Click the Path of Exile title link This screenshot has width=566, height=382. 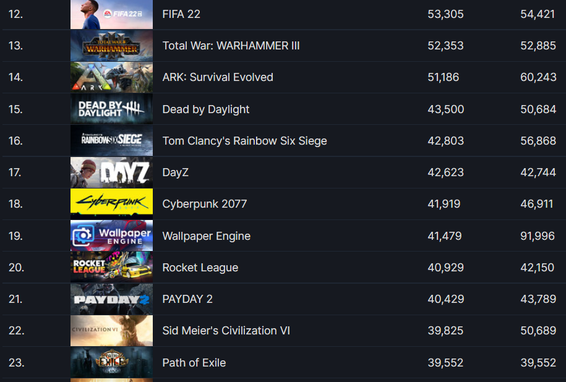pos(194,363)
